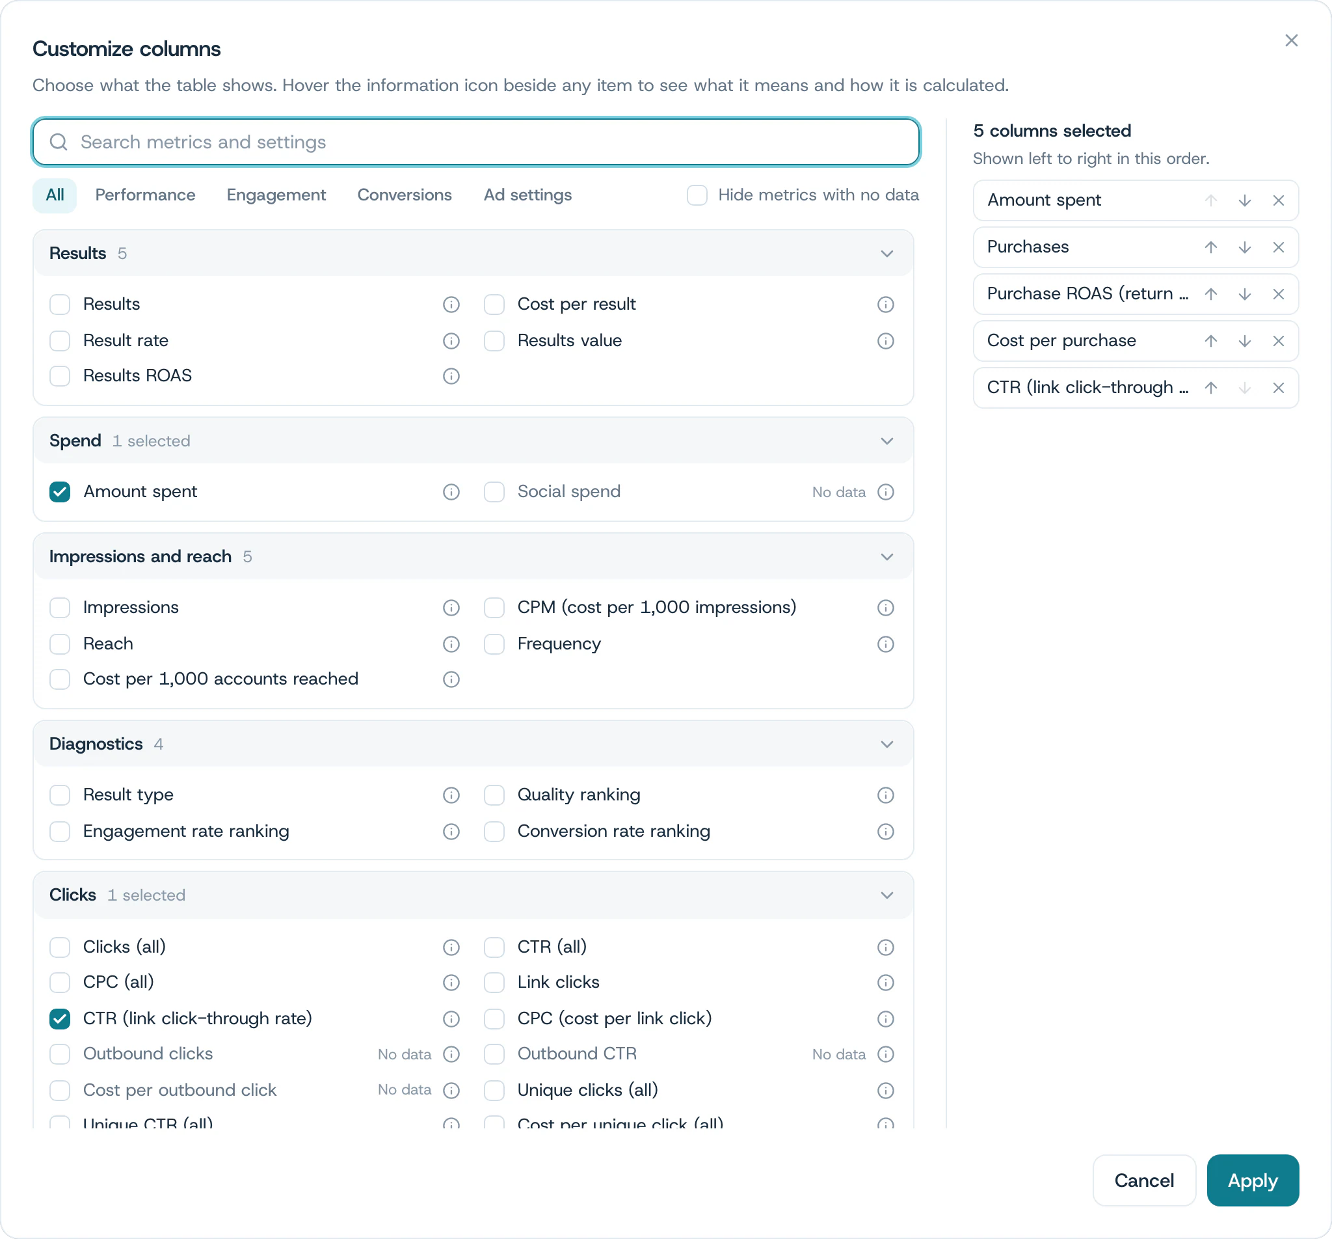Select the All tab
This screenshot has width=1332, height=1239.
55,195
